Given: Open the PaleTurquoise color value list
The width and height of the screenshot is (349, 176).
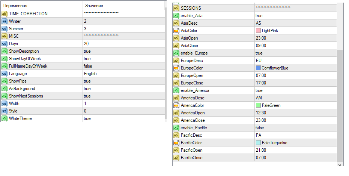Looking at the screenshot, I should click(274, 143).
